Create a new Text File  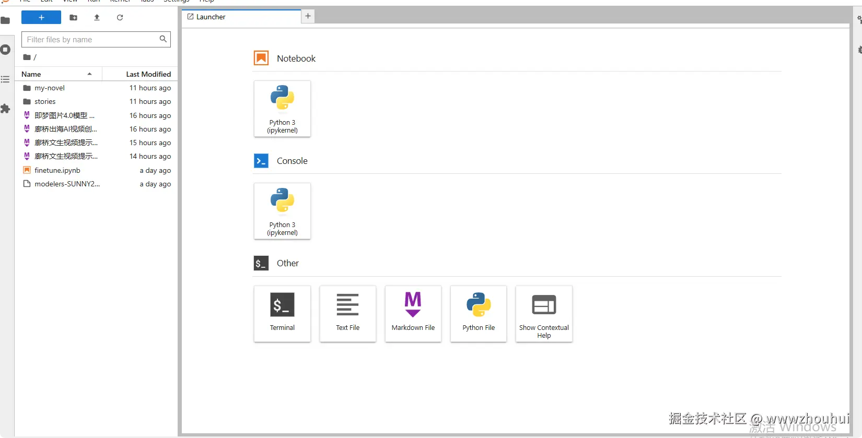(x=348, y=314)
